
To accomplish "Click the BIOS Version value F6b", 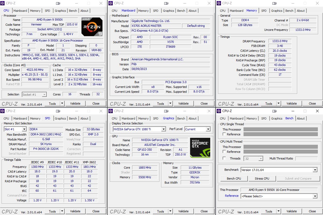I will point(170,64).
